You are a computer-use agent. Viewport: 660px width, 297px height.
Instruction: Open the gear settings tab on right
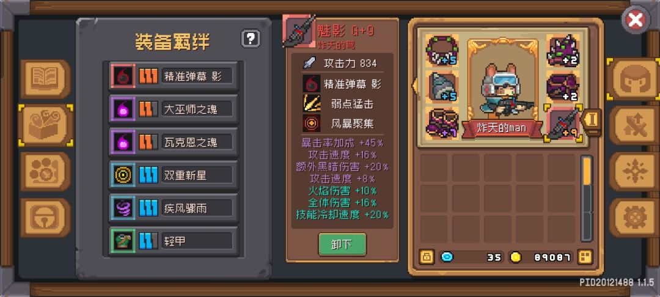pos(633,218)
